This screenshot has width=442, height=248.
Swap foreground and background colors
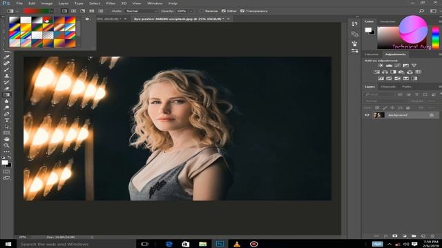coord(10,158)
